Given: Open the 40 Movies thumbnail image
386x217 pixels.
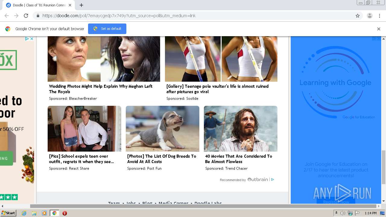Looking at the screenshot, I should tap(241, 129).
